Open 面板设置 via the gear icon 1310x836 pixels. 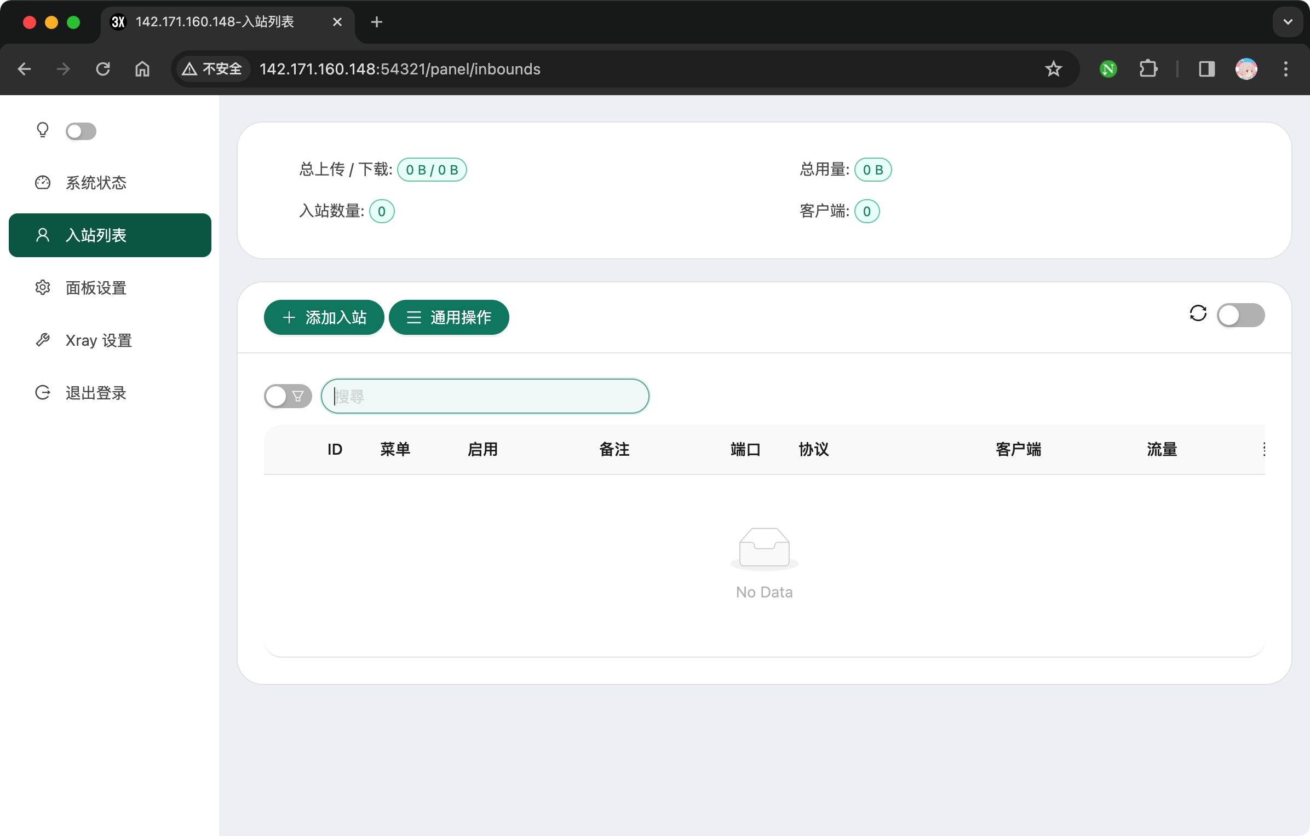pos(43,287)
